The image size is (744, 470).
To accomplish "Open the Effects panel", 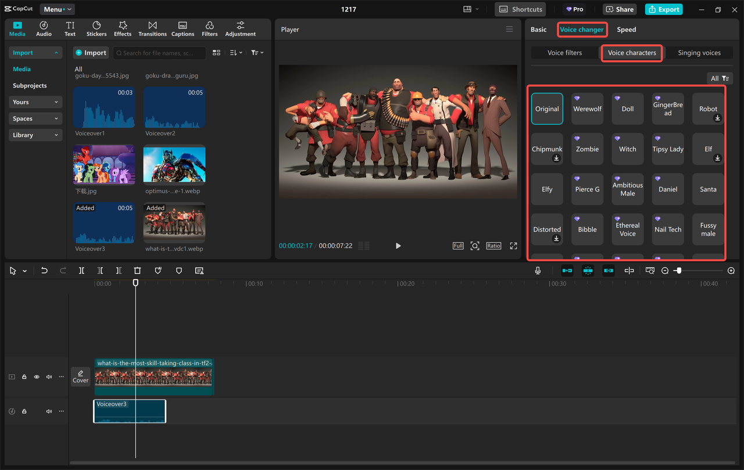I will (x=123, y=28).
